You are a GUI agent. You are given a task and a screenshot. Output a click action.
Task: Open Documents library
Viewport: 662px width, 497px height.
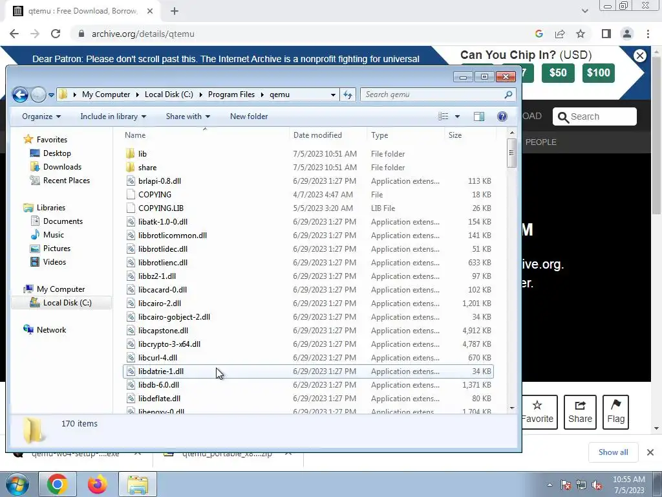pyautogui.click(x=63, y=221)
